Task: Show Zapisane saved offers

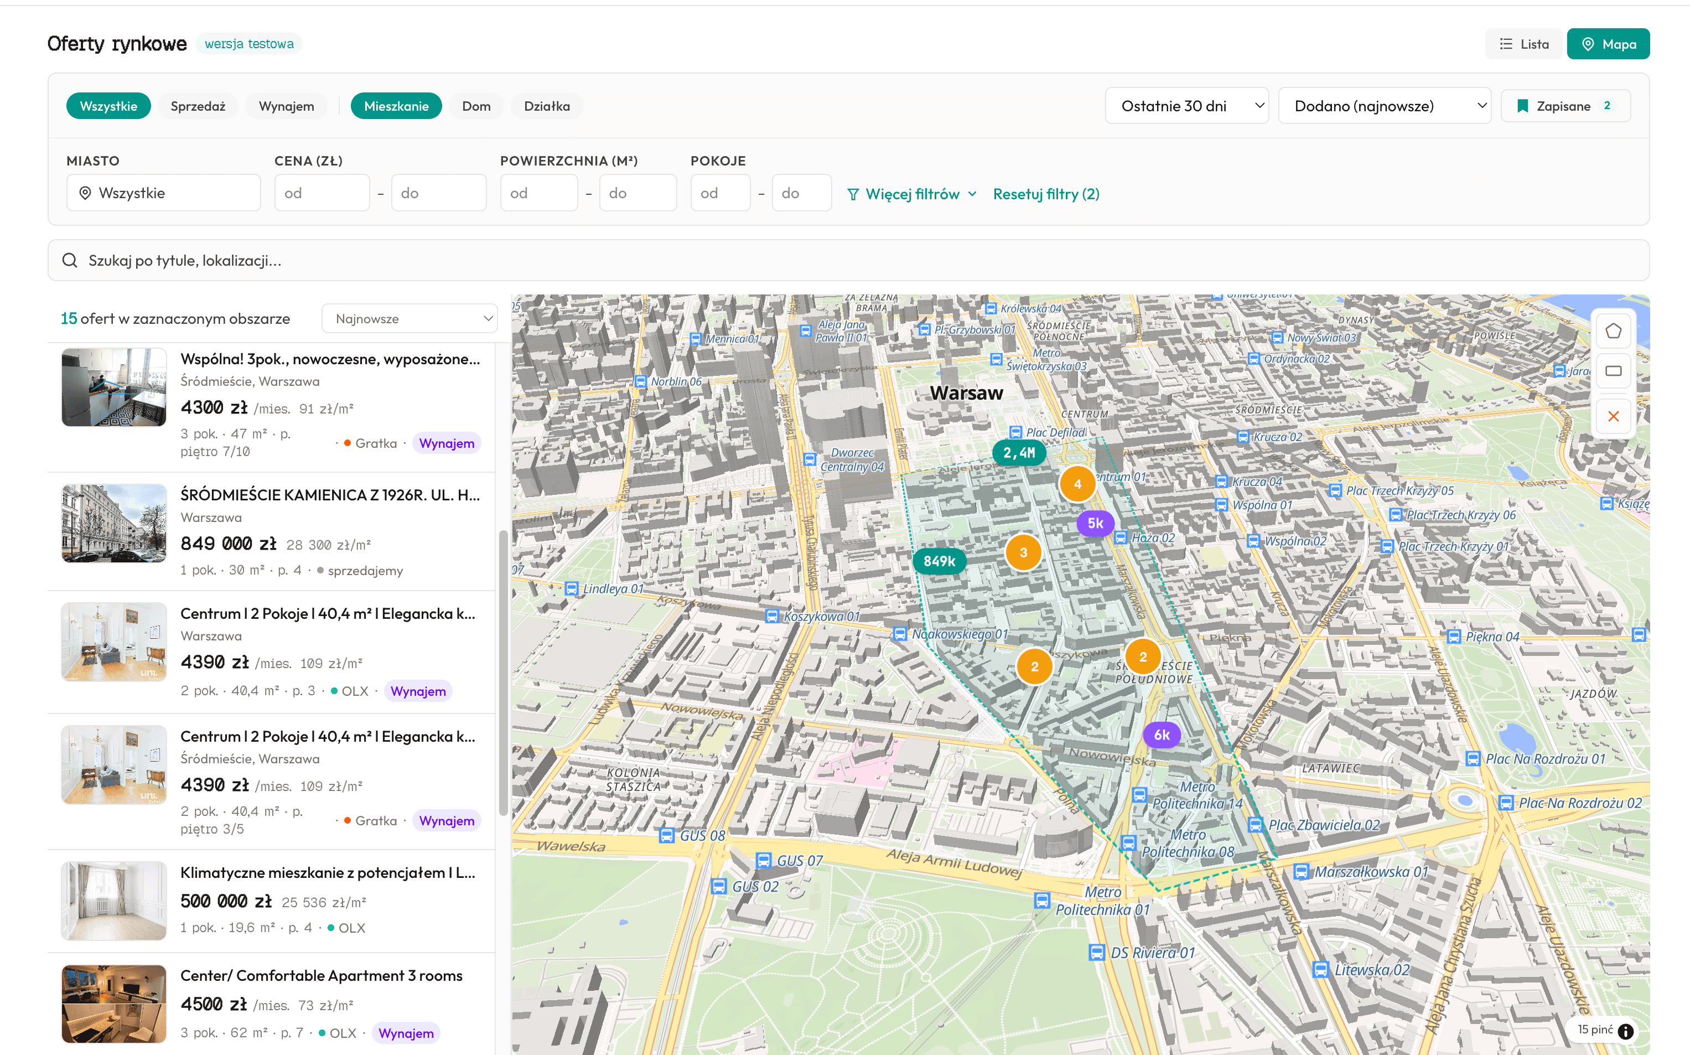Action: (1565, 106)
